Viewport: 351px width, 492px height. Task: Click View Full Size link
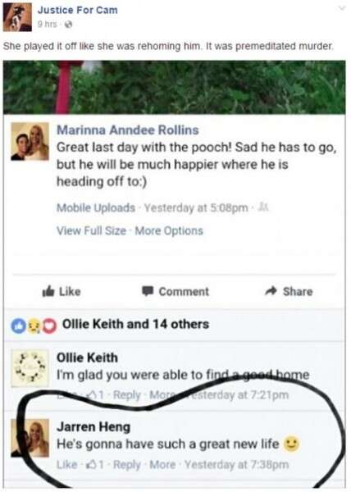91,230
